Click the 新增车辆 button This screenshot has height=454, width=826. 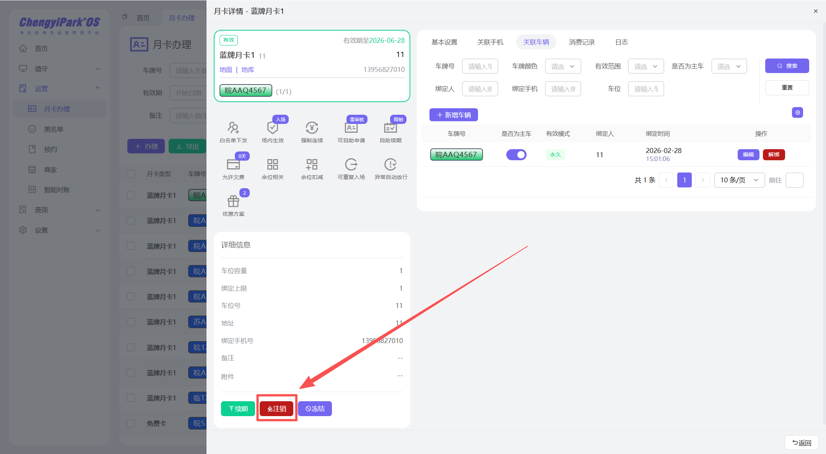click(x=454, y=115)
